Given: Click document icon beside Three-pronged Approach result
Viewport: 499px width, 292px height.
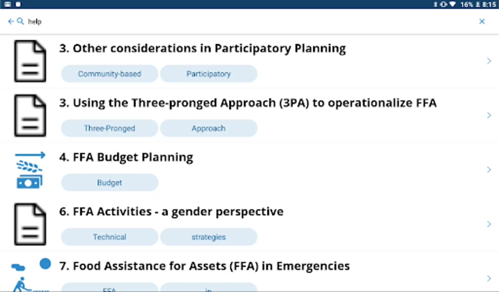Looking at the screenshot, I should (30, 116).
